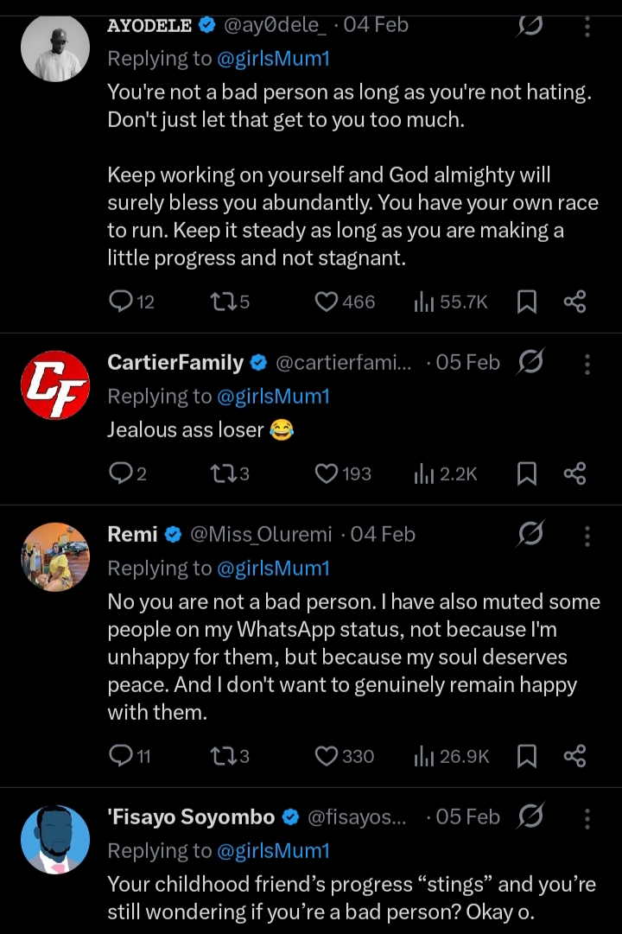Viewport: 622px width, 934px height.
Task: Open @girlsMum1 link under AYODELE's name
Action: [273, 59]
